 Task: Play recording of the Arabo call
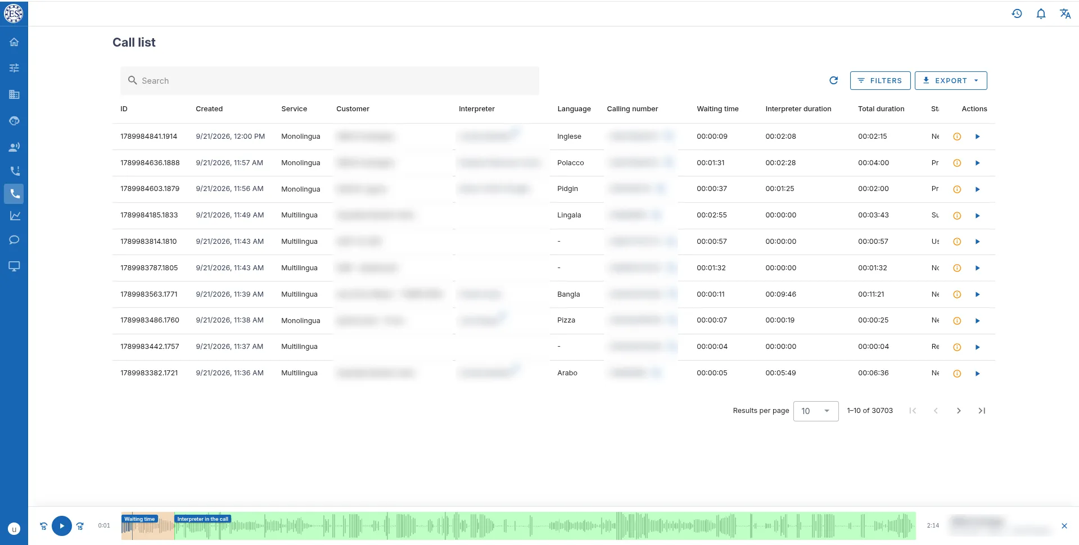click(977, 374)
